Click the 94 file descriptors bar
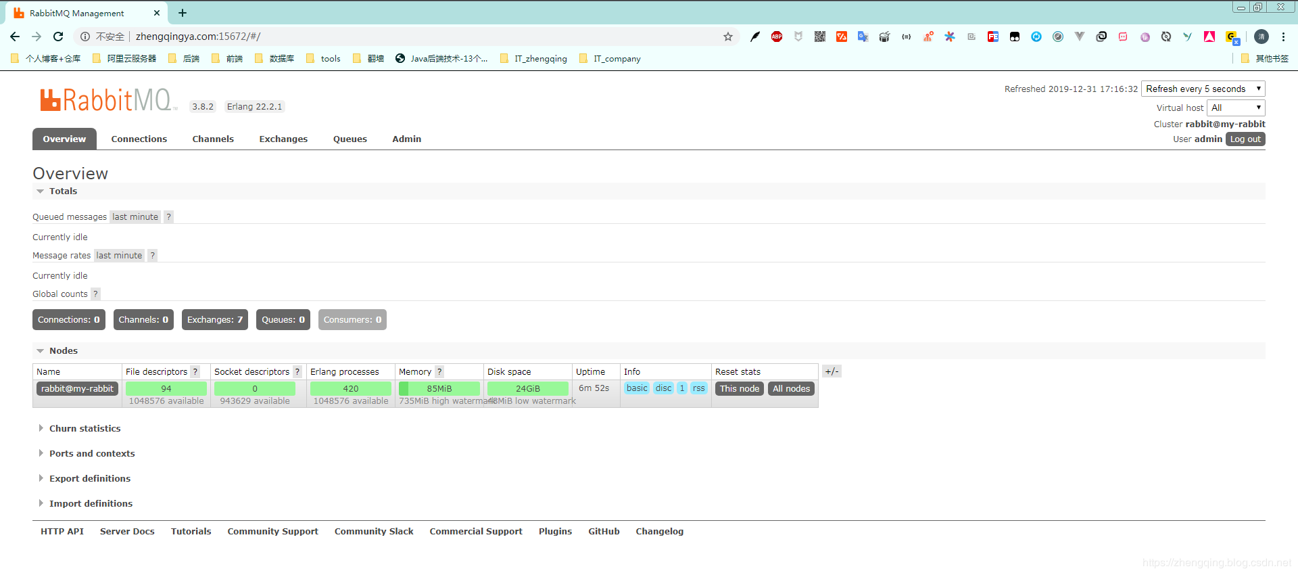This screenshot has width=1298, height=575. 166,389
